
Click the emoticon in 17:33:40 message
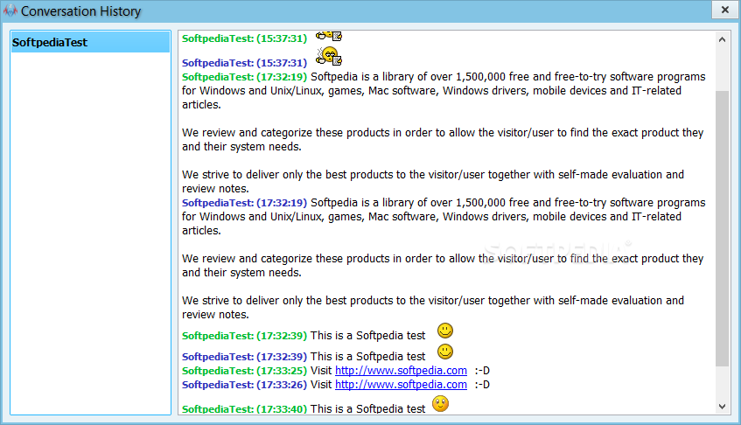[x=440, y=404]
